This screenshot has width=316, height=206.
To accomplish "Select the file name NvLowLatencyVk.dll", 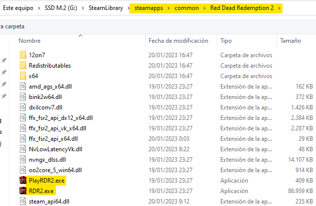I will click(55, 149).
